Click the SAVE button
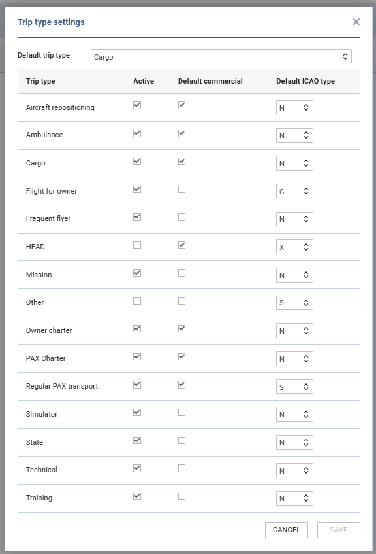The width and height of the screenshot is (376, 554). click(339, 530)
